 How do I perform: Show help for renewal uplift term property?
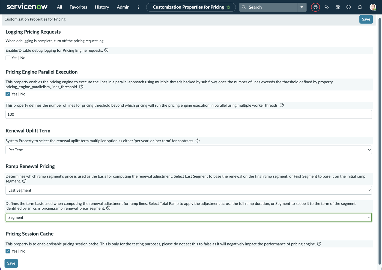[x=198, y=141]
